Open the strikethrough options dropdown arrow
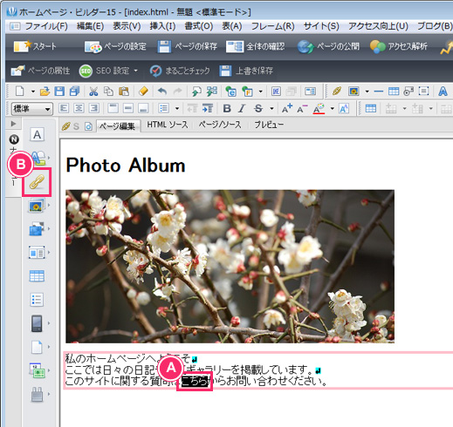The width and height of the screenshot is (453, 427). click(271, 109)
